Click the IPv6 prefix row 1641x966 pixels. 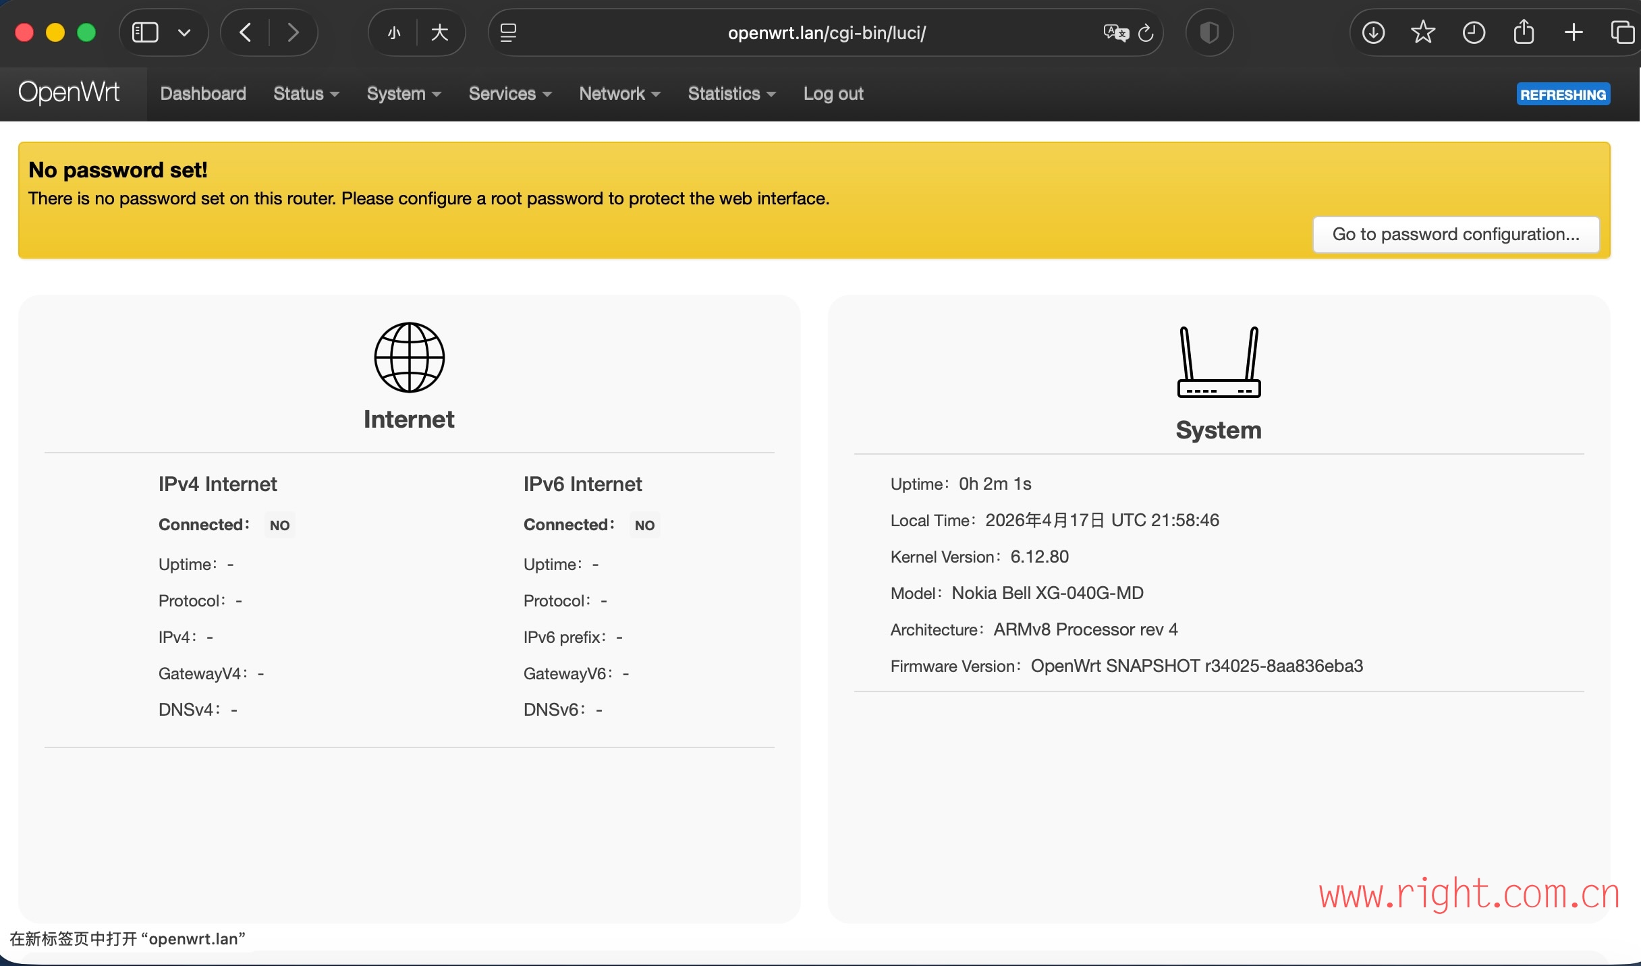(573, 637)
